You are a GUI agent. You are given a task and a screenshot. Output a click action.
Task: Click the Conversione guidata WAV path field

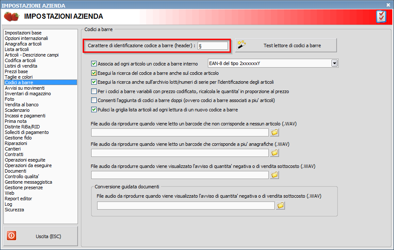point(186,206)
